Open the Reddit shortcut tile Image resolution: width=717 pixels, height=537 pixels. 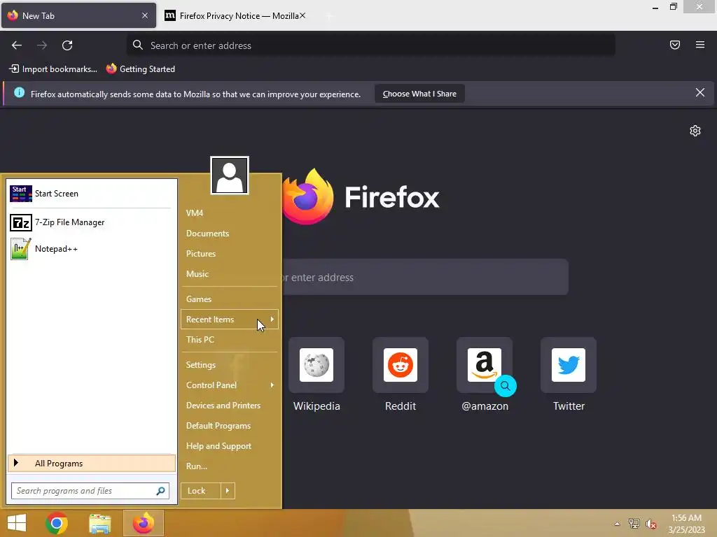click(400, 375)
